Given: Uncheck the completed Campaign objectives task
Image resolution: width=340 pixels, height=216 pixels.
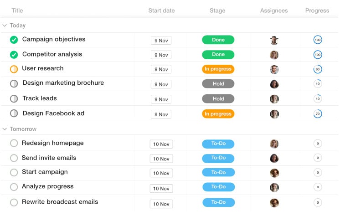Looking at the screenshot, I should tap(14, 40).
